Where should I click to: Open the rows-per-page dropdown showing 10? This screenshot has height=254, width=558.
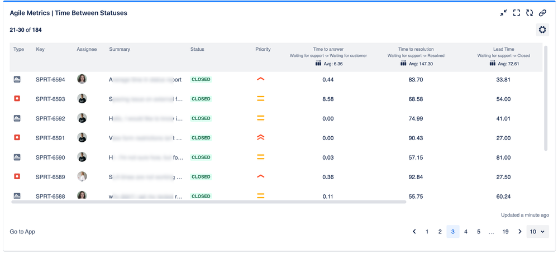(x=537, y=232)
